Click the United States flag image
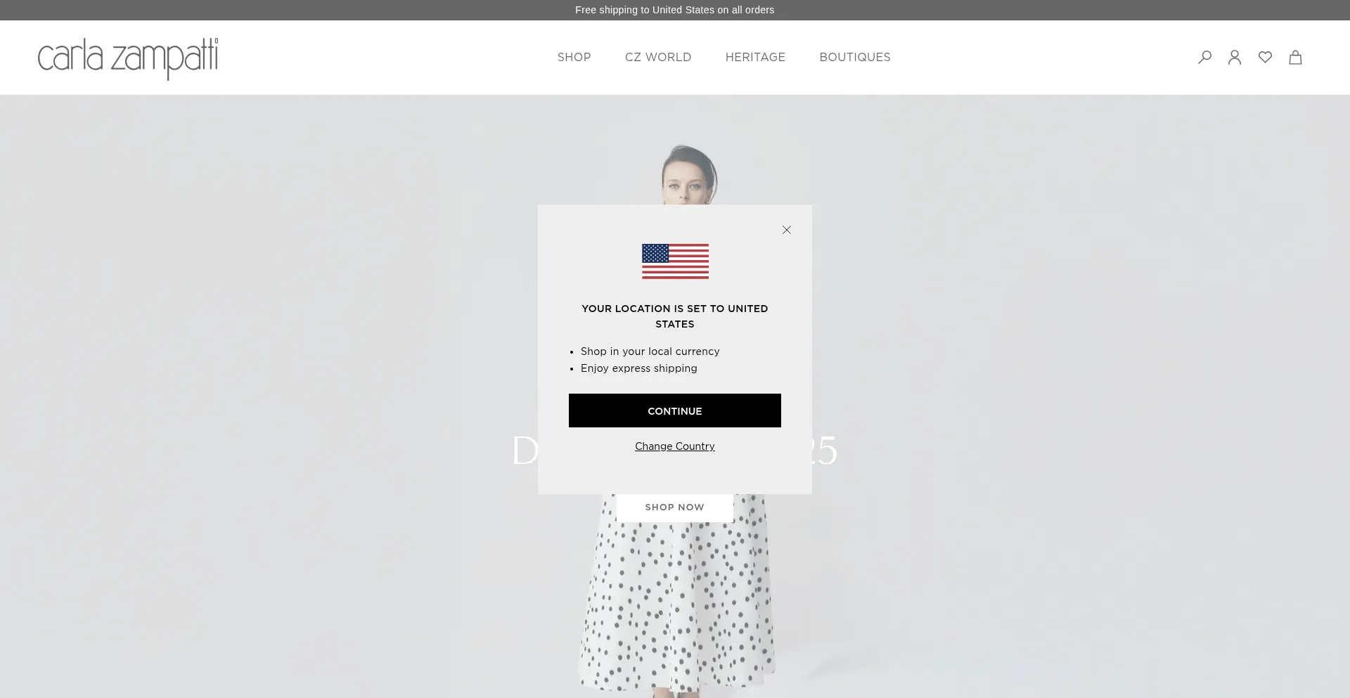This screenshot has width=1350, height=698. click(x=675, y=261)
